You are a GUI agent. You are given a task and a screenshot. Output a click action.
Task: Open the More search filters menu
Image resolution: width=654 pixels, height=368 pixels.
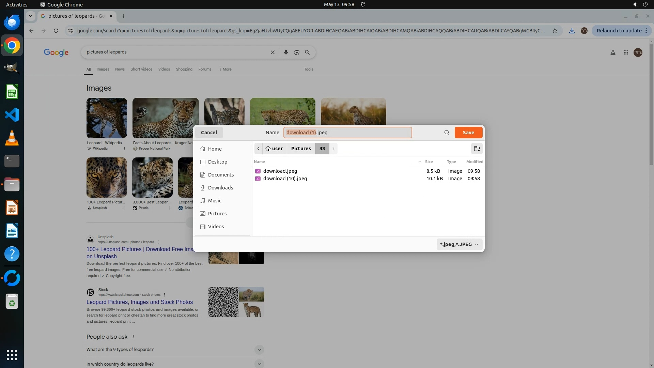click(x=225, y=69)
